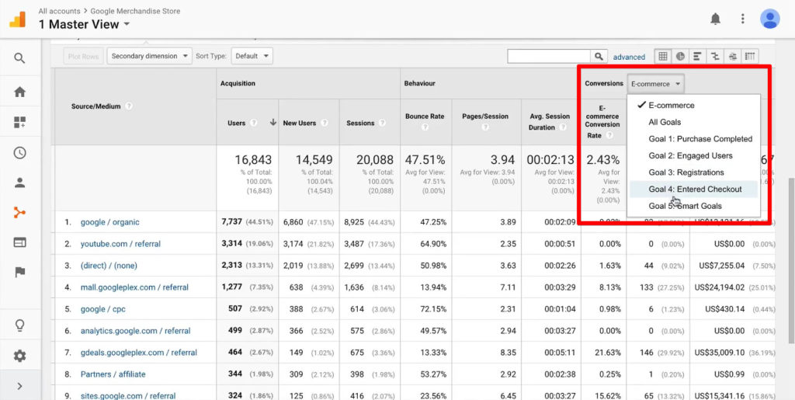
Task: Open sites.google.com / referral link
Action: (128, 396)
